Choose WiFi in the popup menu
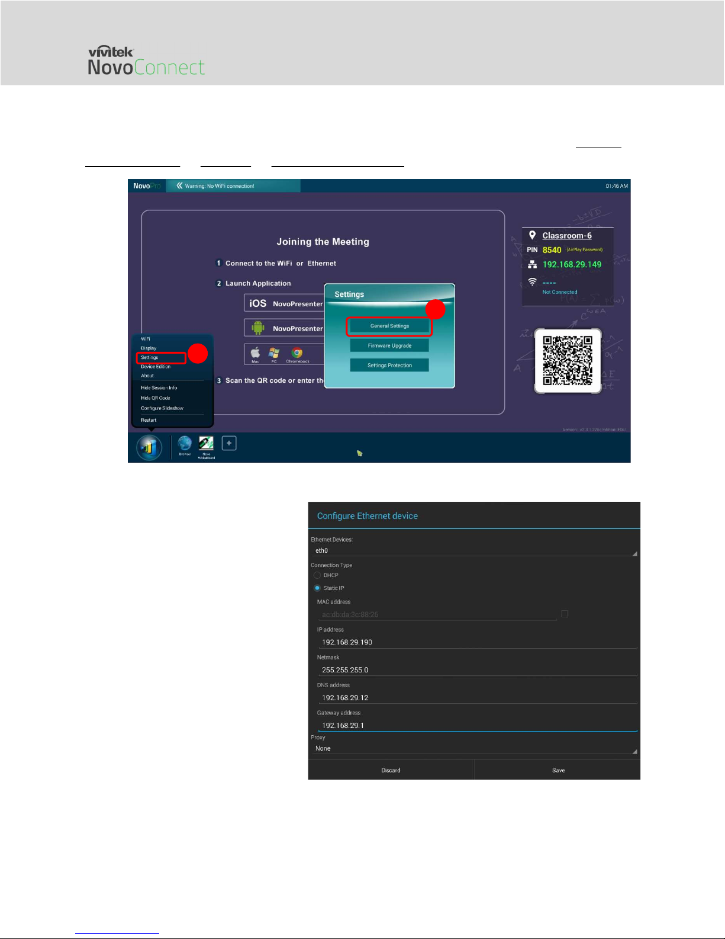The image size is (725, 939). click(x=146, y=339)
